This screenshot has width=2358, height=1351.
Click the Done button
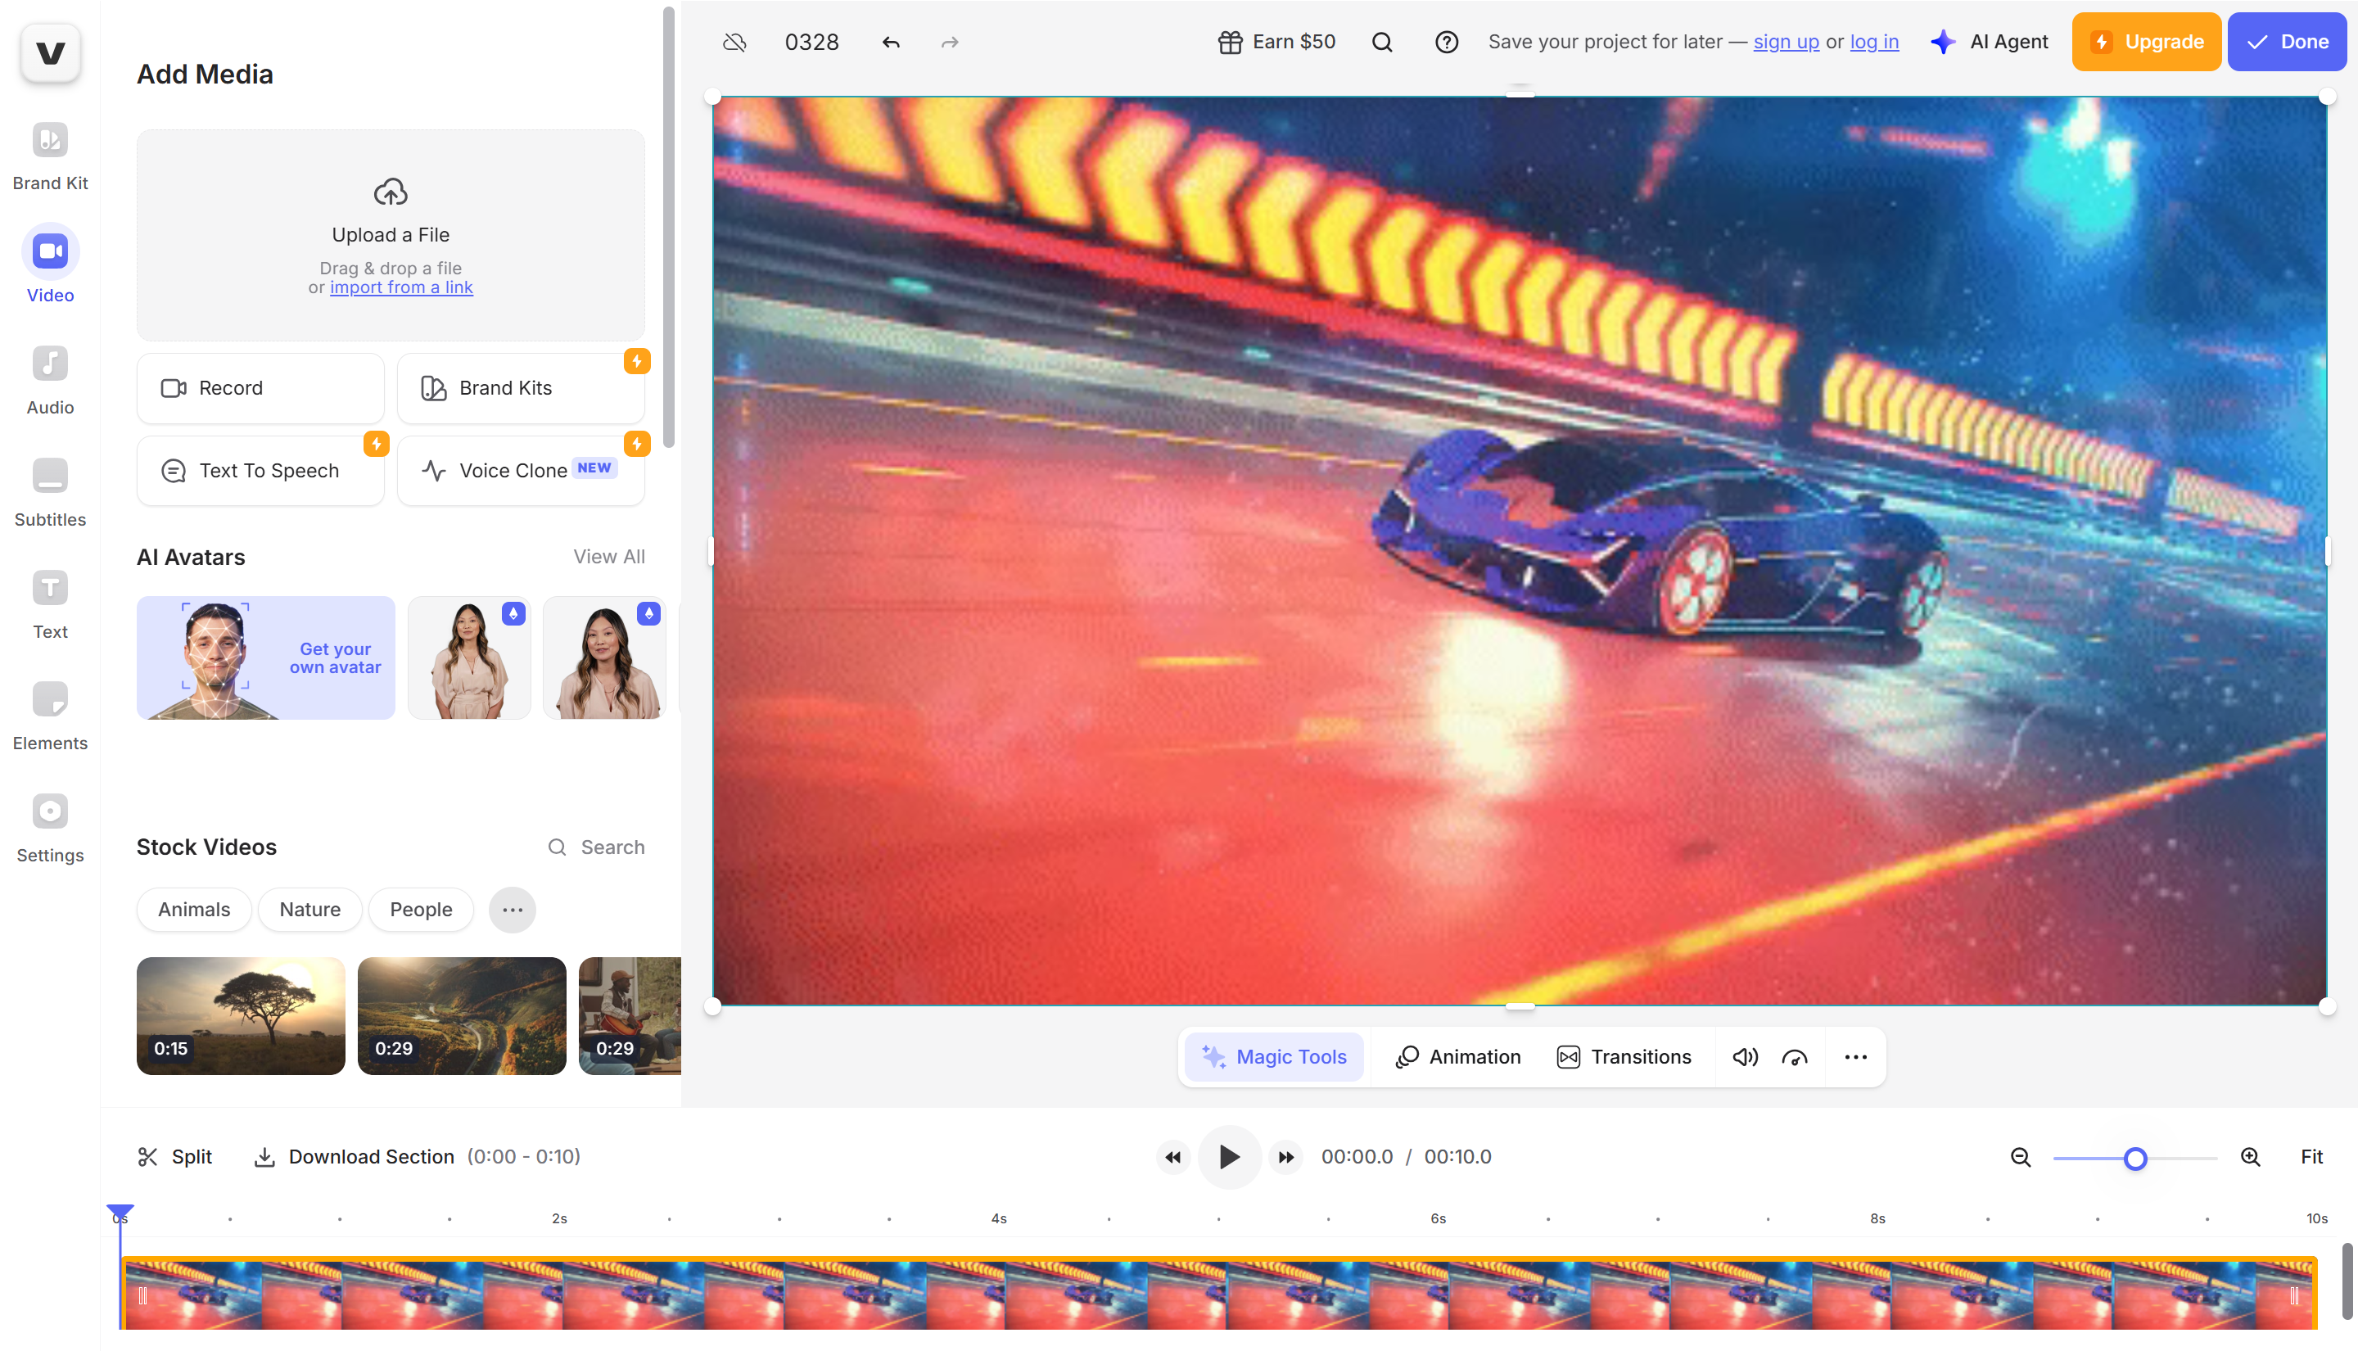click(x=2287, y=42)
